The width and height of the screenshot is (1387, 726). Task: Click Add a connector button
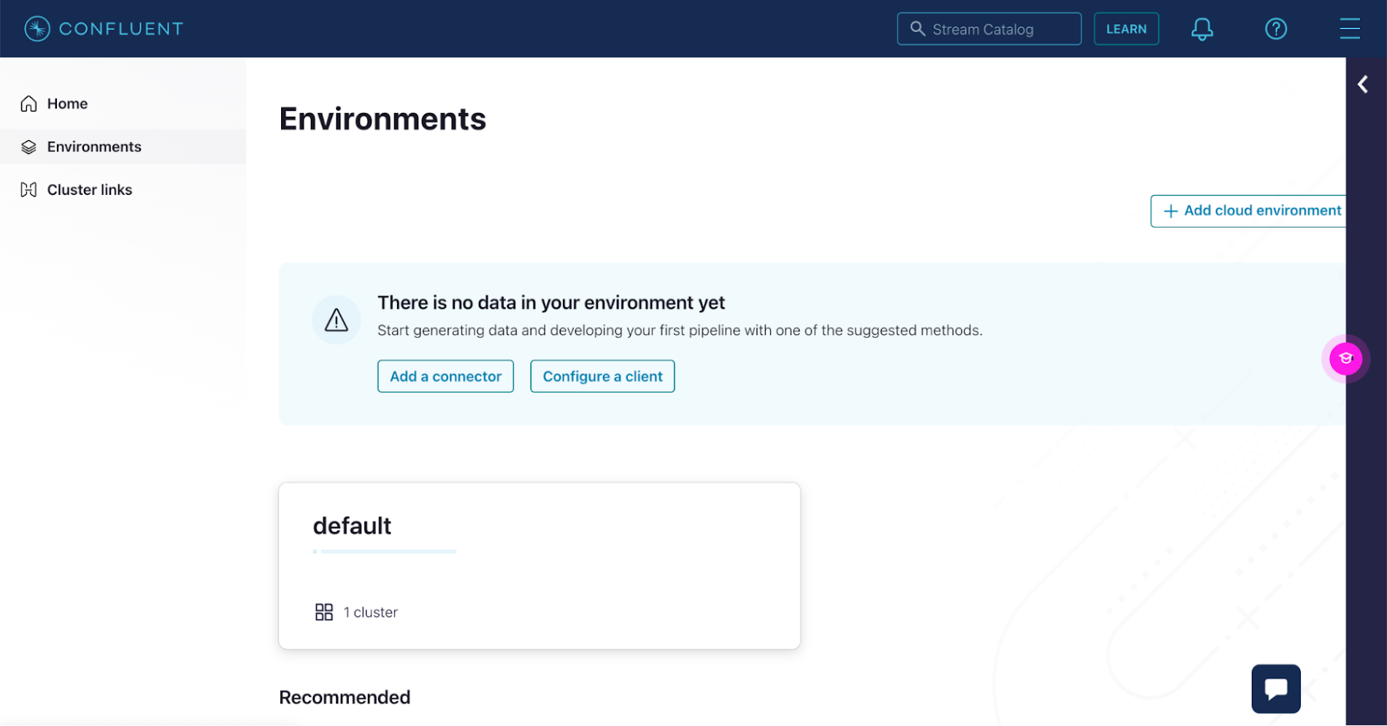tap(445, 376)
